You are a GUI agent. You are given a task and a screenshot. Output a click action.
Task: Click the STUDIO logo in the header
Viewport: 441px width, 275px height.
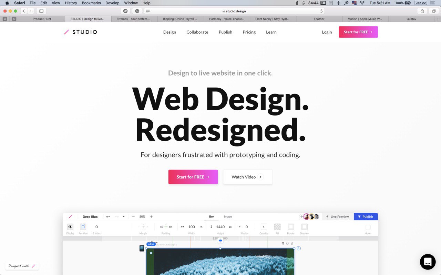[81, 32]
